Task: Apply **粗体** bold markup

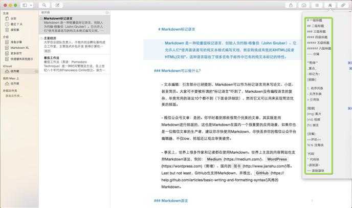Action: [312, 63]
